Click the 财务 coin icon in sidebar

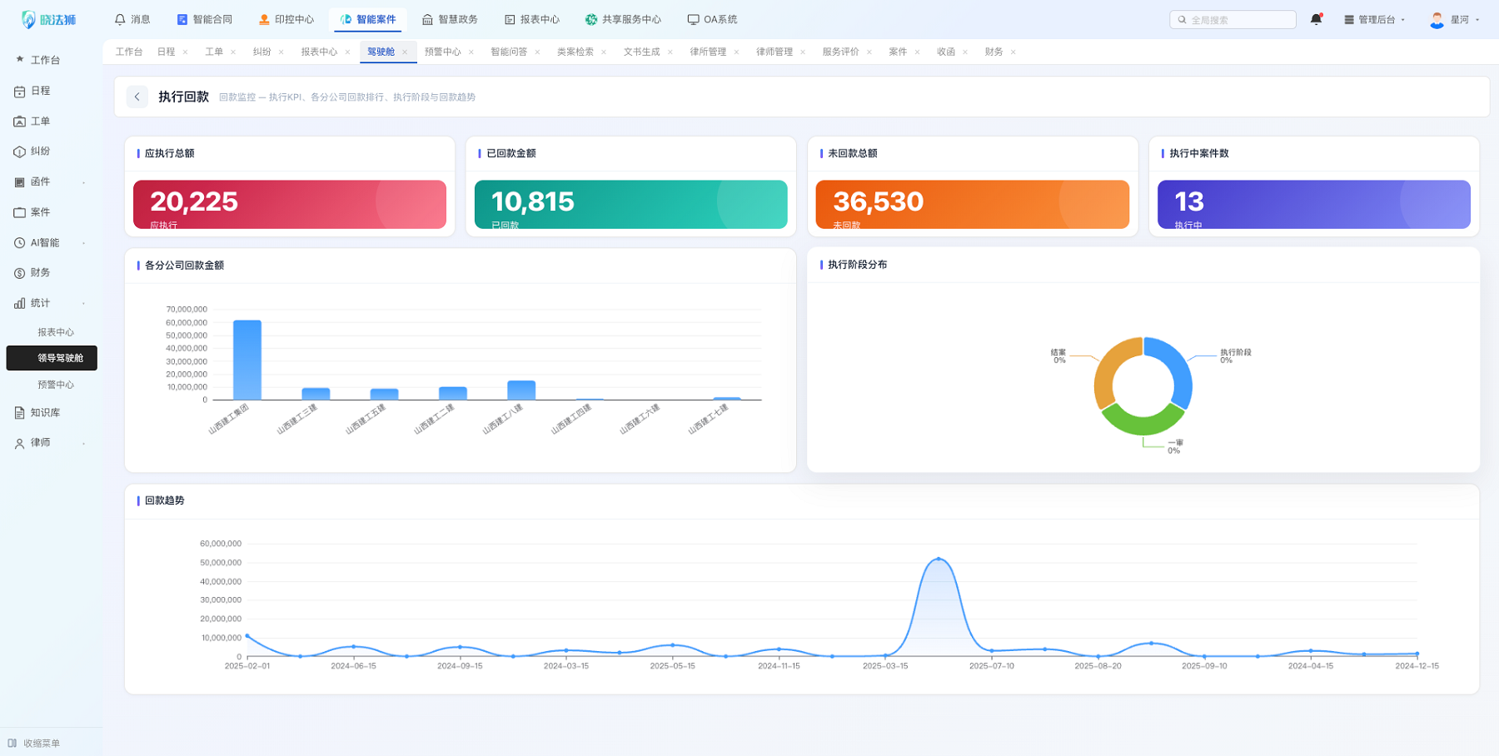[x=20, y=273]
